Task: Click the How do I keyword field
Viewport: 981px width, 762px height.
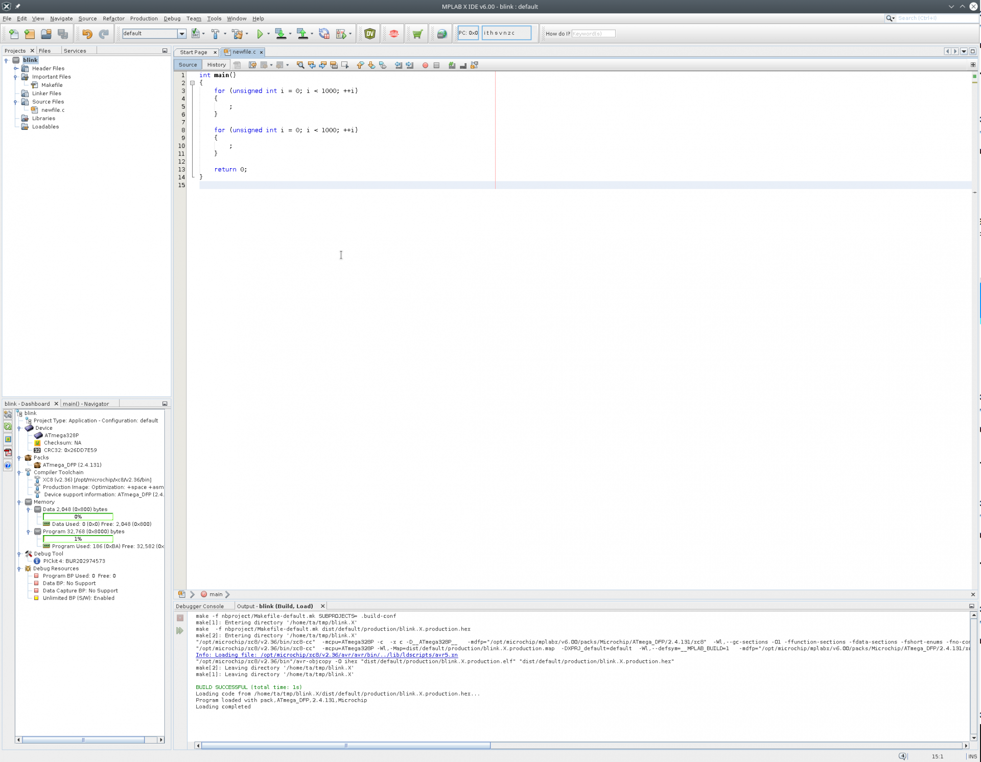Action: (593, 34)
